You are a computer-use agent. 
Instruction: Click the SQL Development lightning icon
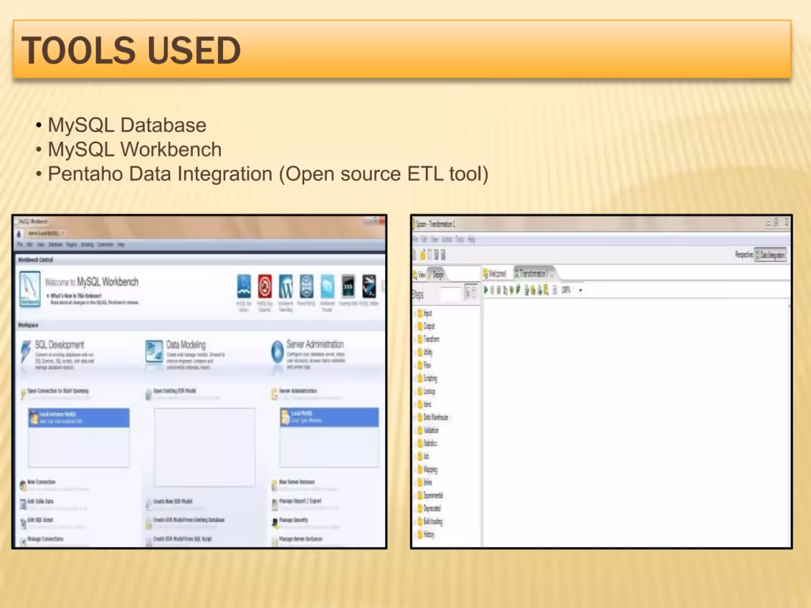tap(26, 351)
